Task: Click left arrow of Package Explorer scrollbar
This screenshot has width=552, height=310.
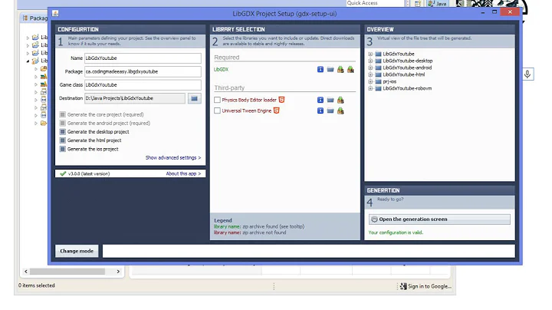Action: tap(26, 272)
